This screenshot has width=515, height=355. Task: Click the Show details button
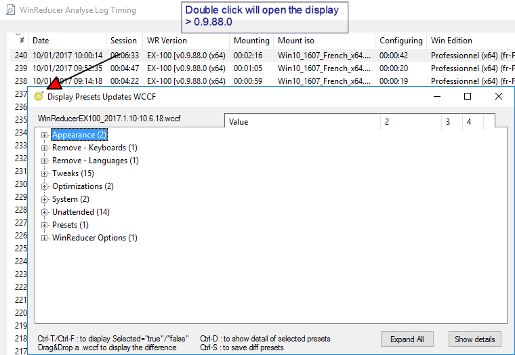474,339
